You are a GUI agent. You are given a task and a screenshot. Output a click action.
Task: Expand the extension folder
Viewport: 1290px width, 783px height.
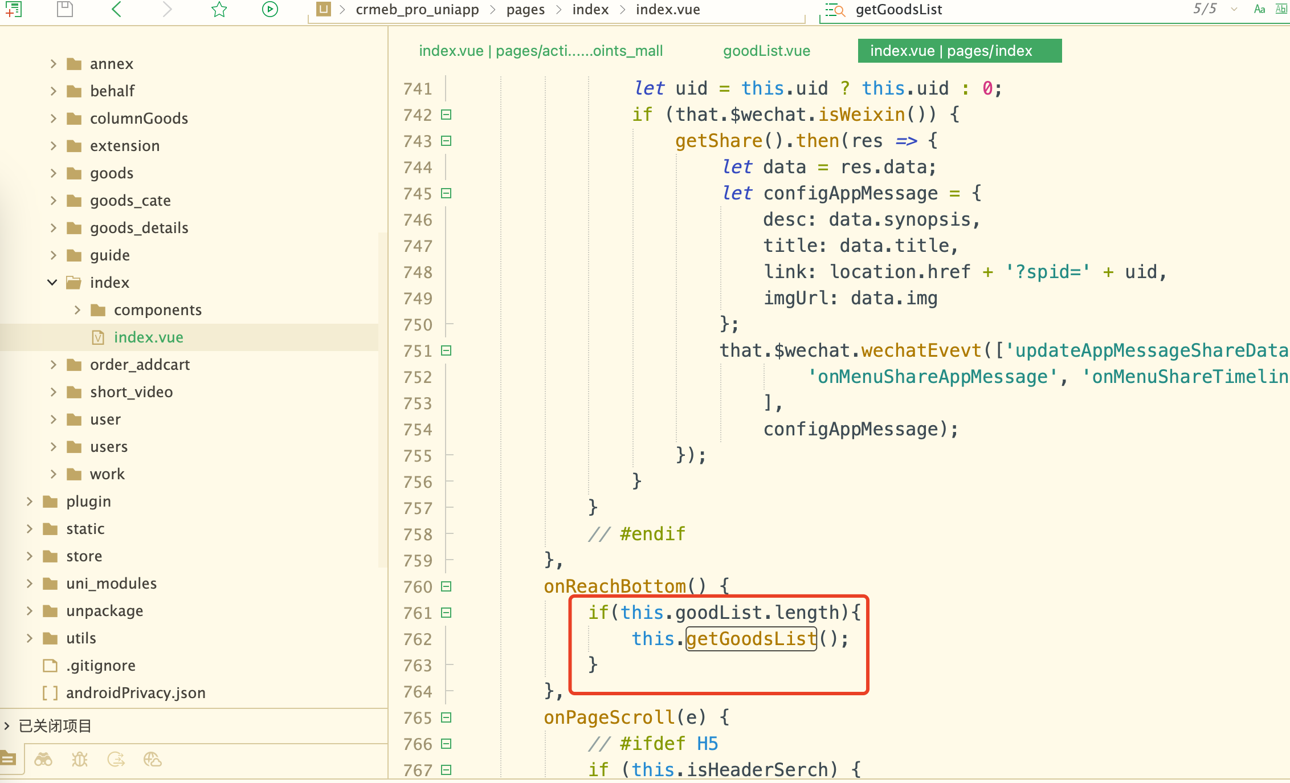click(x=53, y=146)
